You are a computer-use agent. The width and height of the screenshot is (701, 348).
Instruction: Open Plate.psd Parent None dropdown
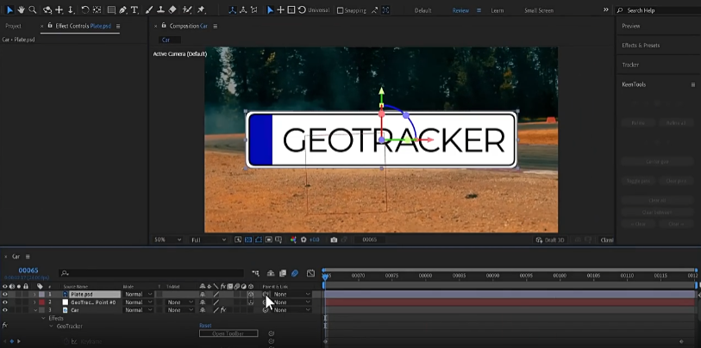tap(291, 295)
